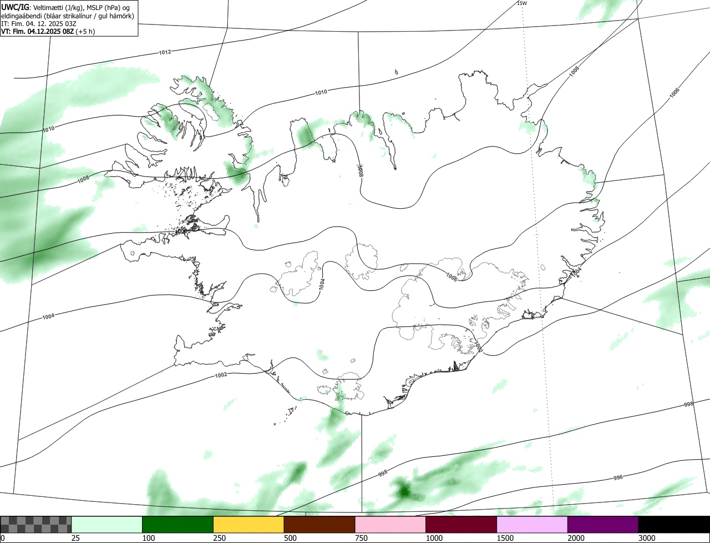
Task: Select the light lavender legend swatch
Action: click(x=532, y=525)
